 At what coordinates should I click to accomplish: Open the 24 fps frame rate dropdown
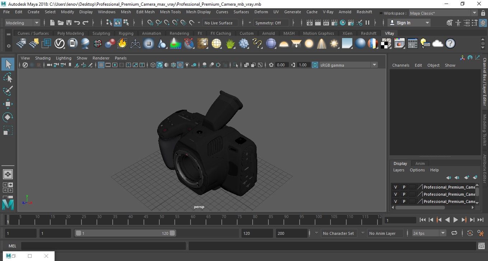point(429,233)
